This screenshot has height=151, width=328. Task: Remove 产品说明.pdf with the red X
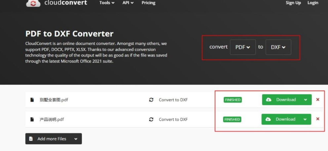pos(318,119)
